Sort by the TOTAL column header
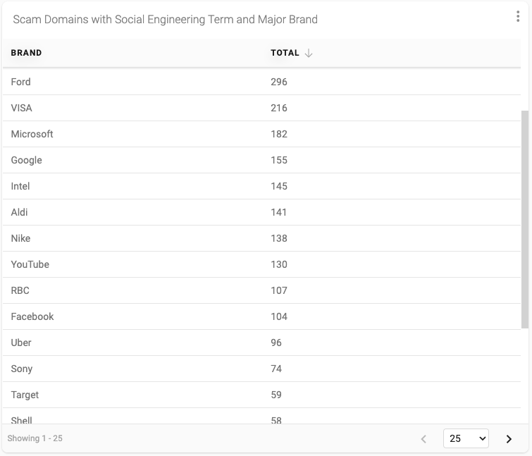The width and height of the screenshot is (532, 456). 285,53
